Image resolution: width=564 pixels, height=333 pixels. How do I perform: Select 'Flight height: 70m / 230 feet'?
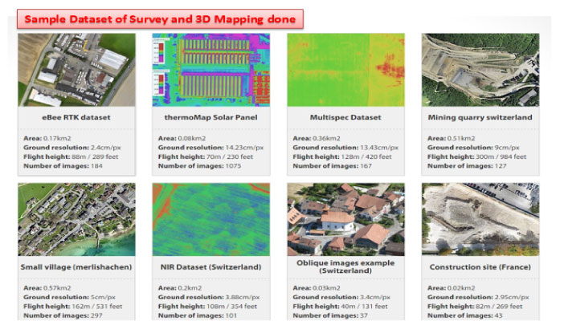tap(206, 156)
